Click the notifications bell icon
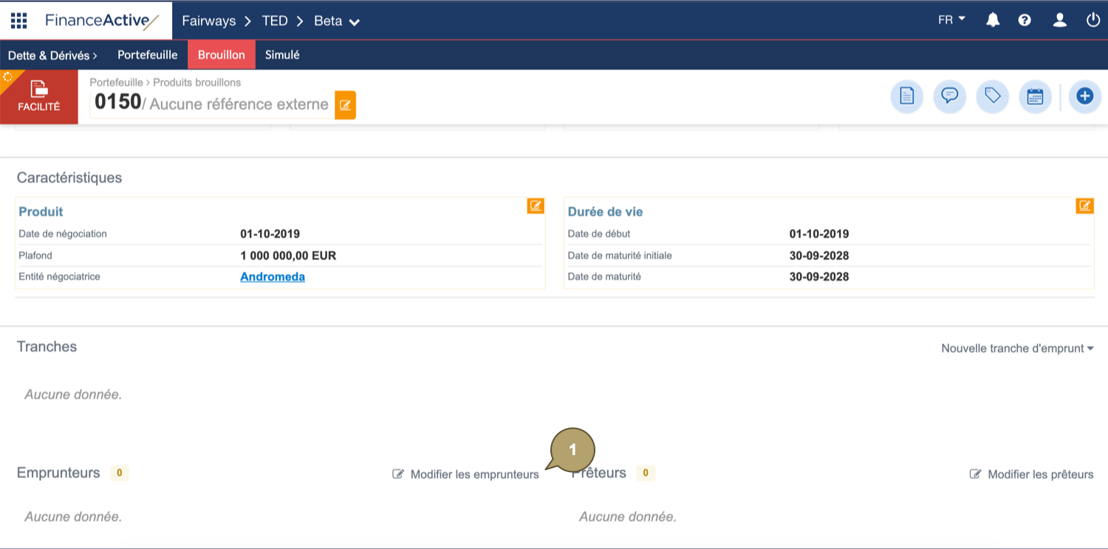This screenshot has height=549, width=1108. (993, 20)
